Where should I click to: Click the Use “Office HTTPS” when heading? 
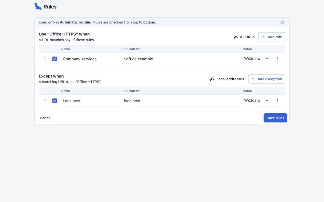point(64,34)
